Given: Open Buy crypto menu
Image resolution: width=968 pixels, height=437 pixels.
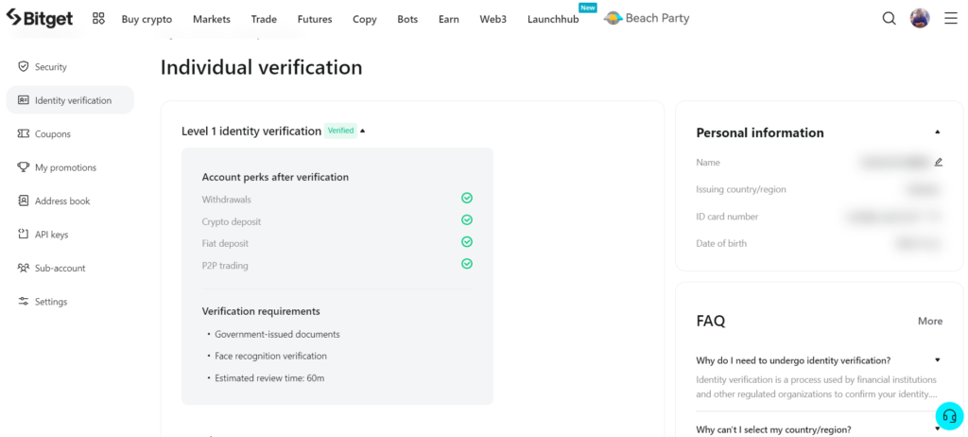Looking at the screenshot, I should tap(147, 19).
